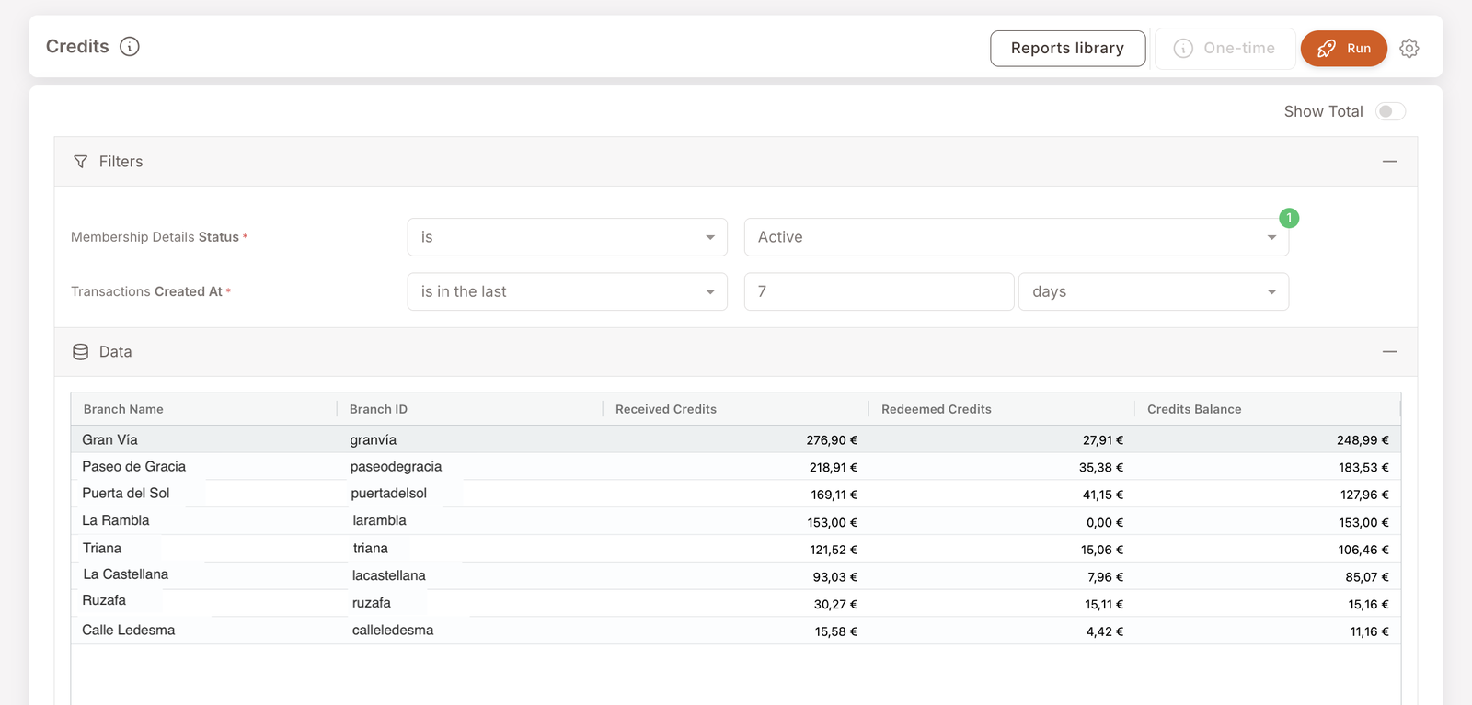Select the Calle Ledesma branch name
1472x705 pixels.
pyautogui.click(x=129, y=630)
